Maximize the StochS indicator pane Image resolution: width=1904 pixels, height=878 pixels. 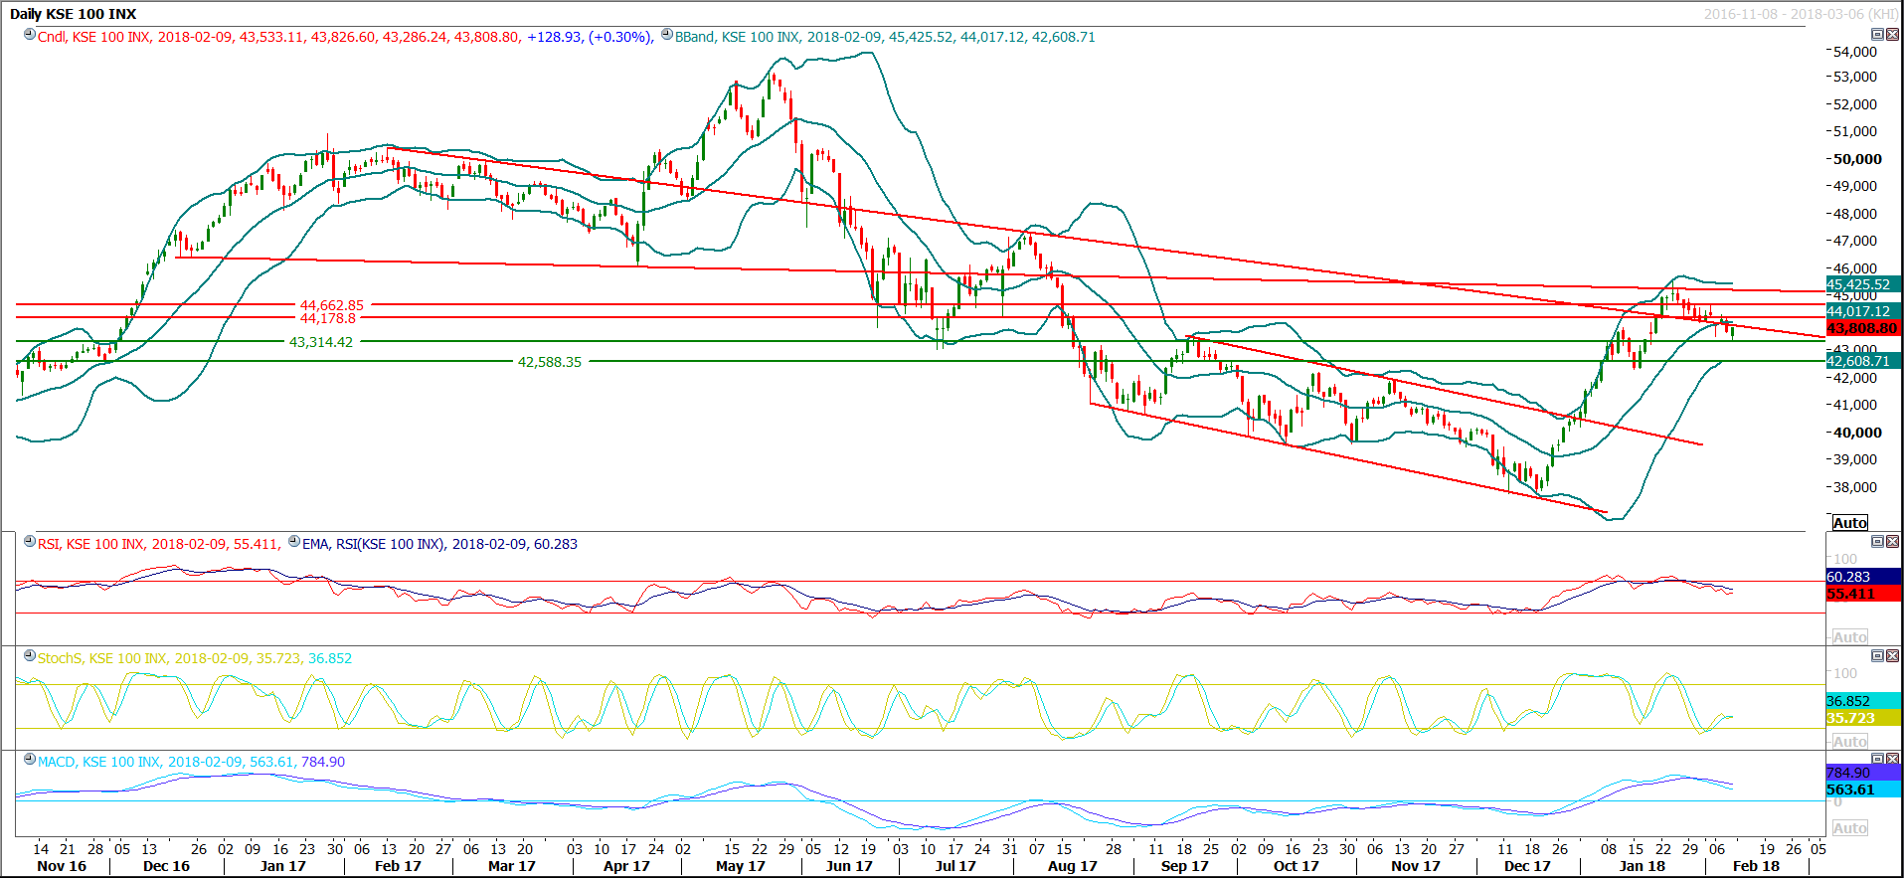coord(1877,656)
